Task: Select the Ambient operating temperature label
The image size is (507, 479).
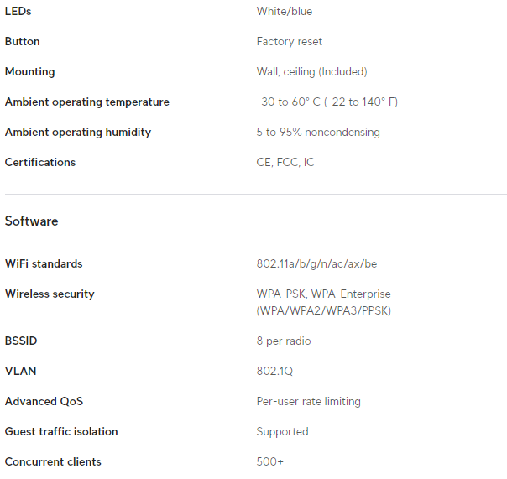Action: (x=87, y=102)
